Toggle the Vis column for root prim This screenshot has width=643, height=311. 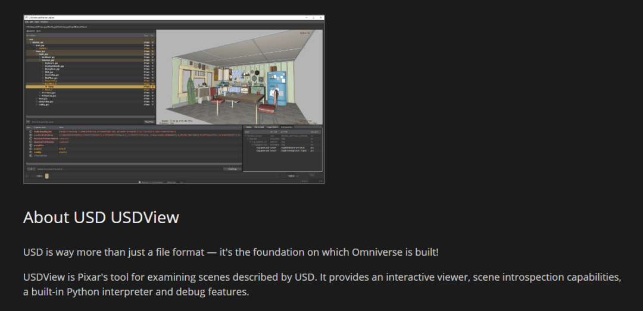pyautogui.click(x=152, y=40)
